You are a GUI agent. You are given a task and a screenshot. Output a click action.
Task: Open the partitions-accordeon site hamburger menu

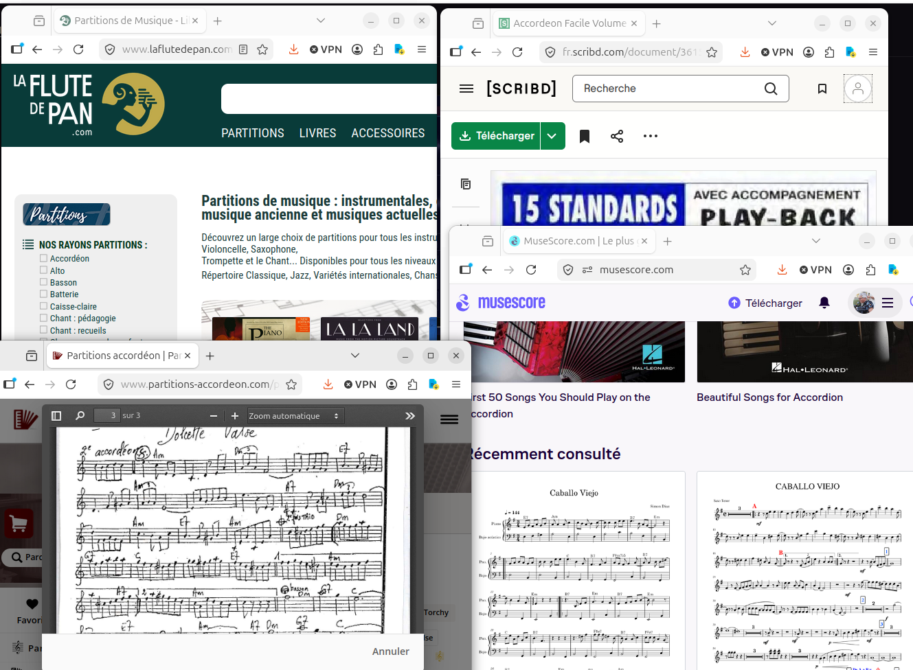coord(449,419)
